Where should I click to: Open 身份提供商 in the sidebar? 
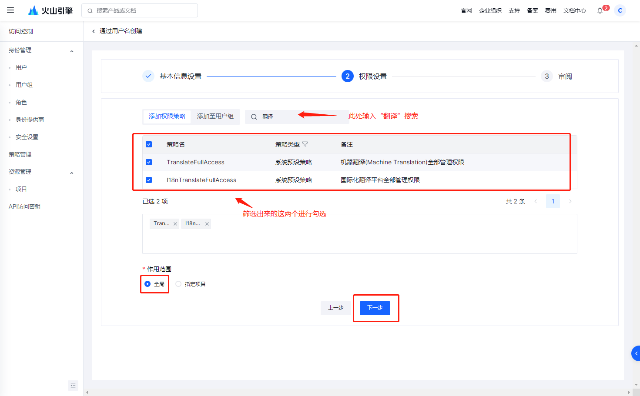coord(30,120)
